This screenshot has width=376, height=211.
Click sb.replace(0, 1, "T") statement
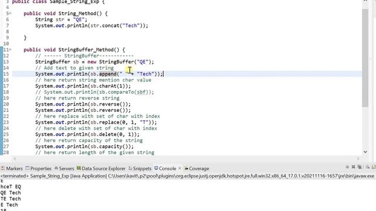pyautogui.click(x=96, y=122)
